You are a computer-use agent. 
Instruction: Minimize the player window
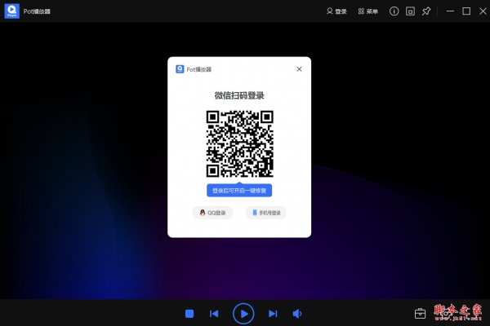449,11
